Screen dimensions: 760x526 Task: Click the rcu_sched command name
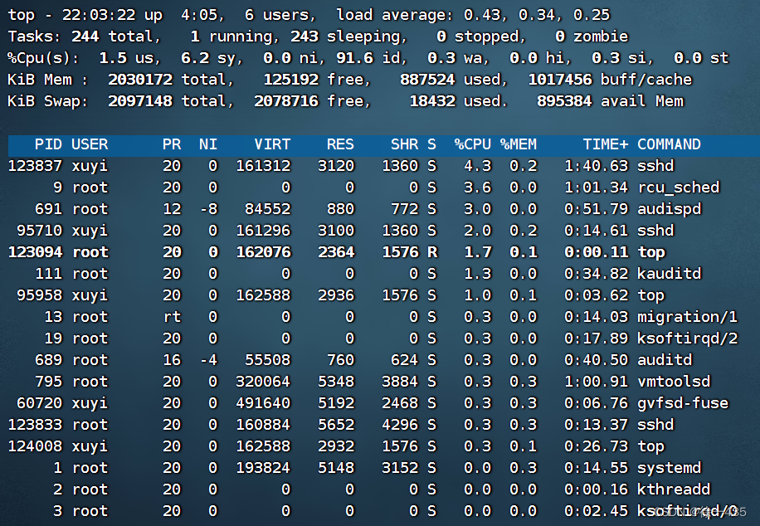tap(679, 188)
